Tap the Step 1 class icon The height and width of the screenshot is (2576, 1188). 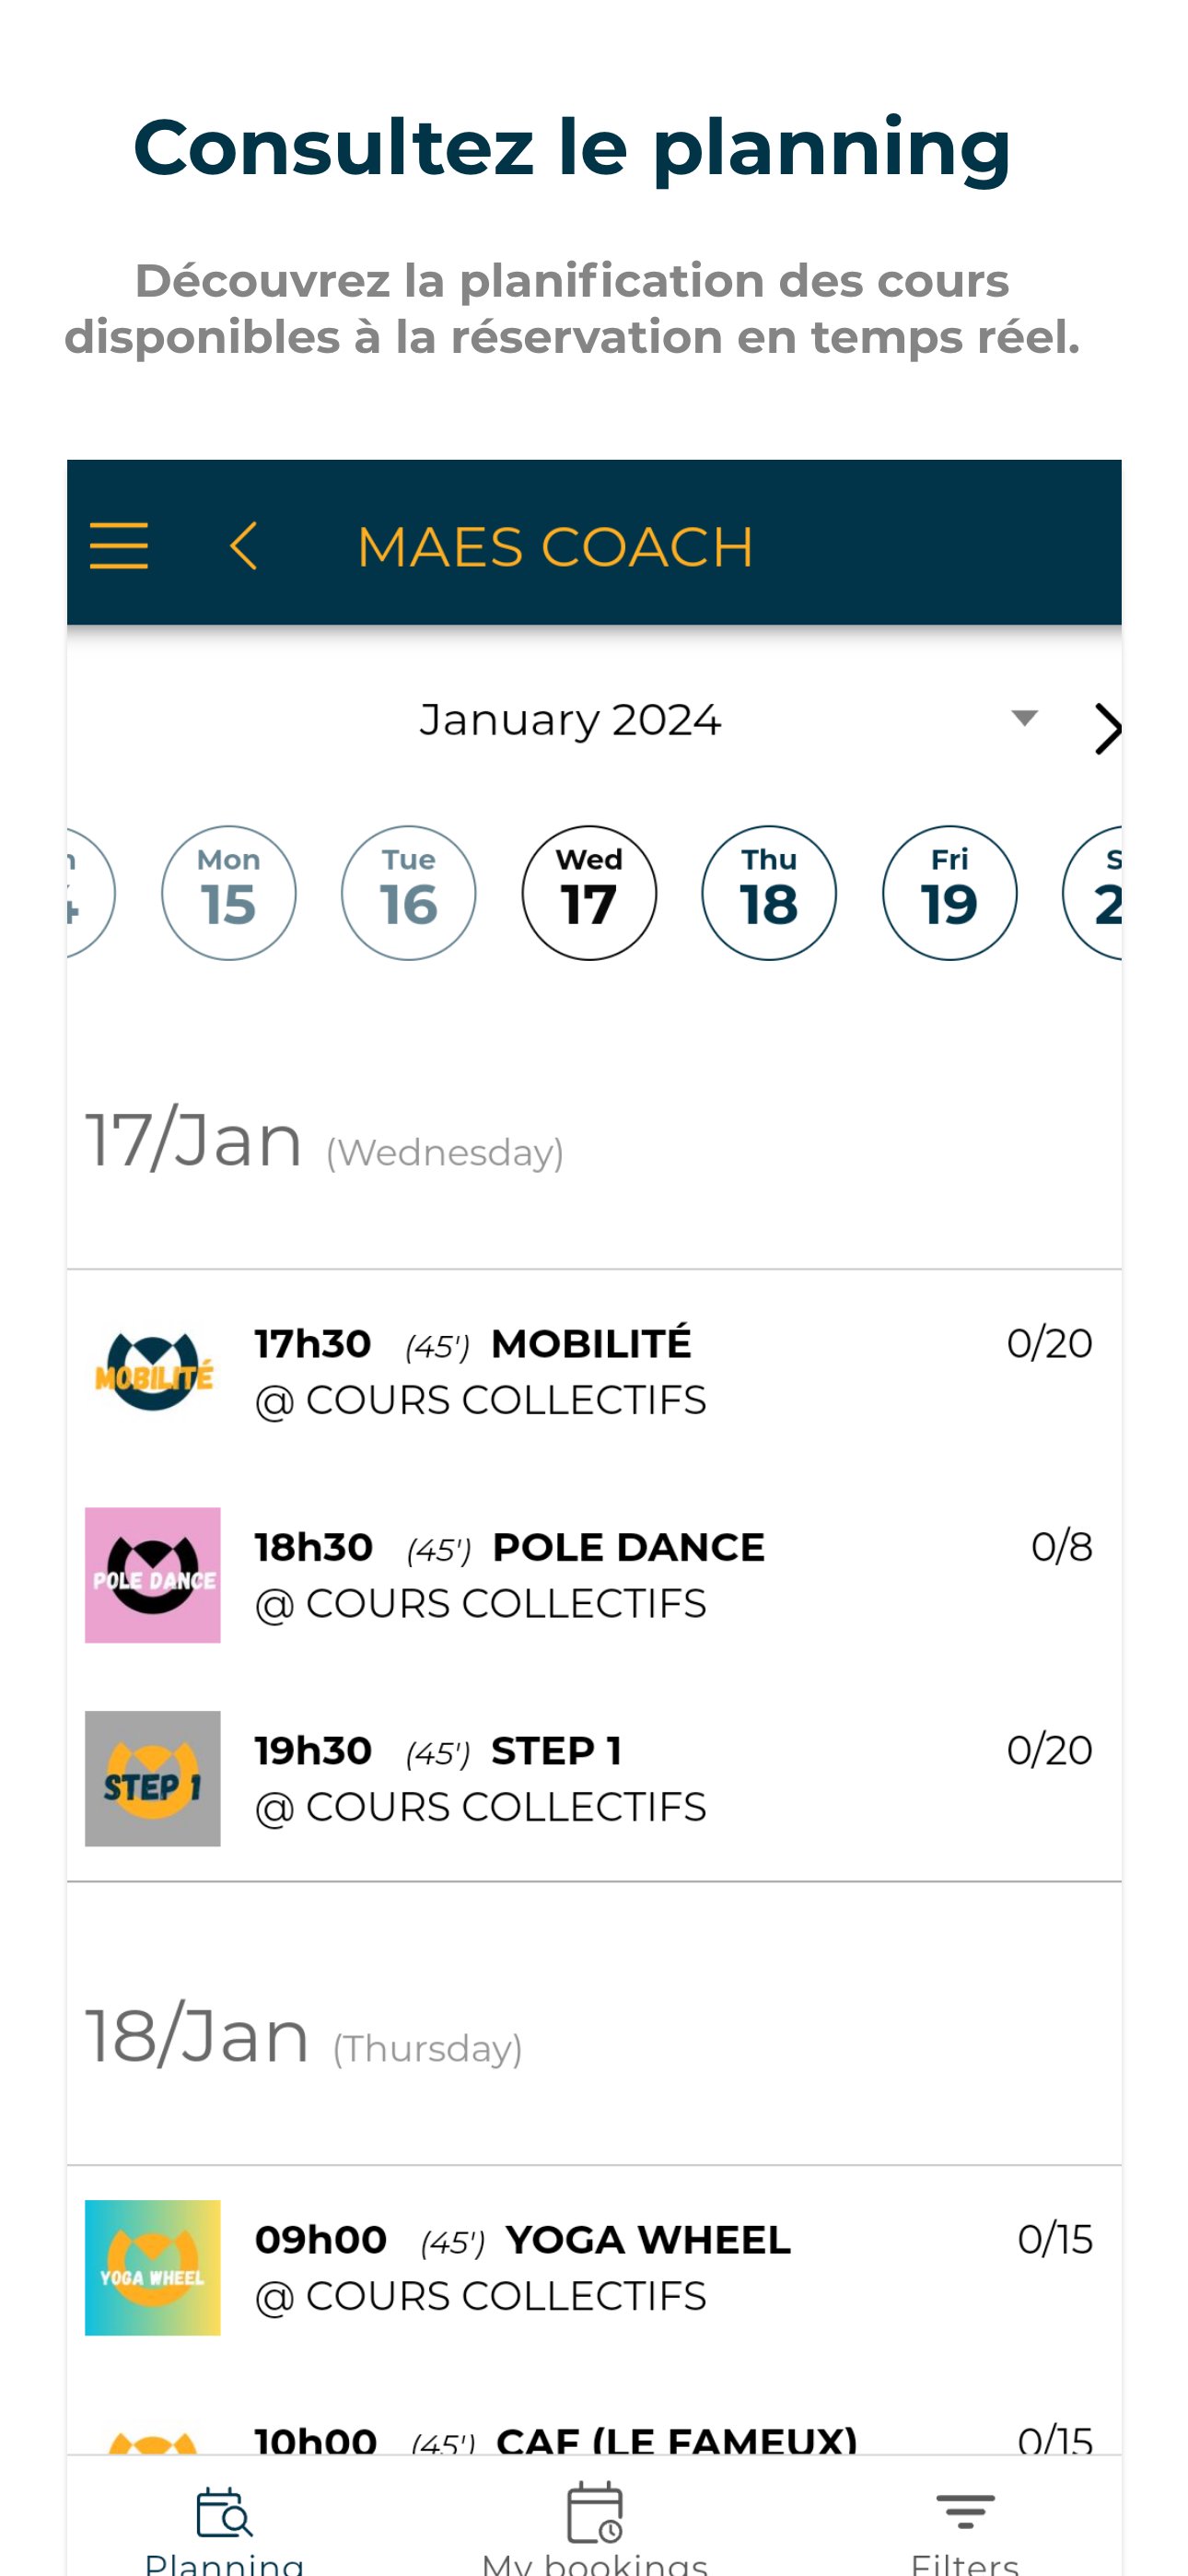(153, 1778)
